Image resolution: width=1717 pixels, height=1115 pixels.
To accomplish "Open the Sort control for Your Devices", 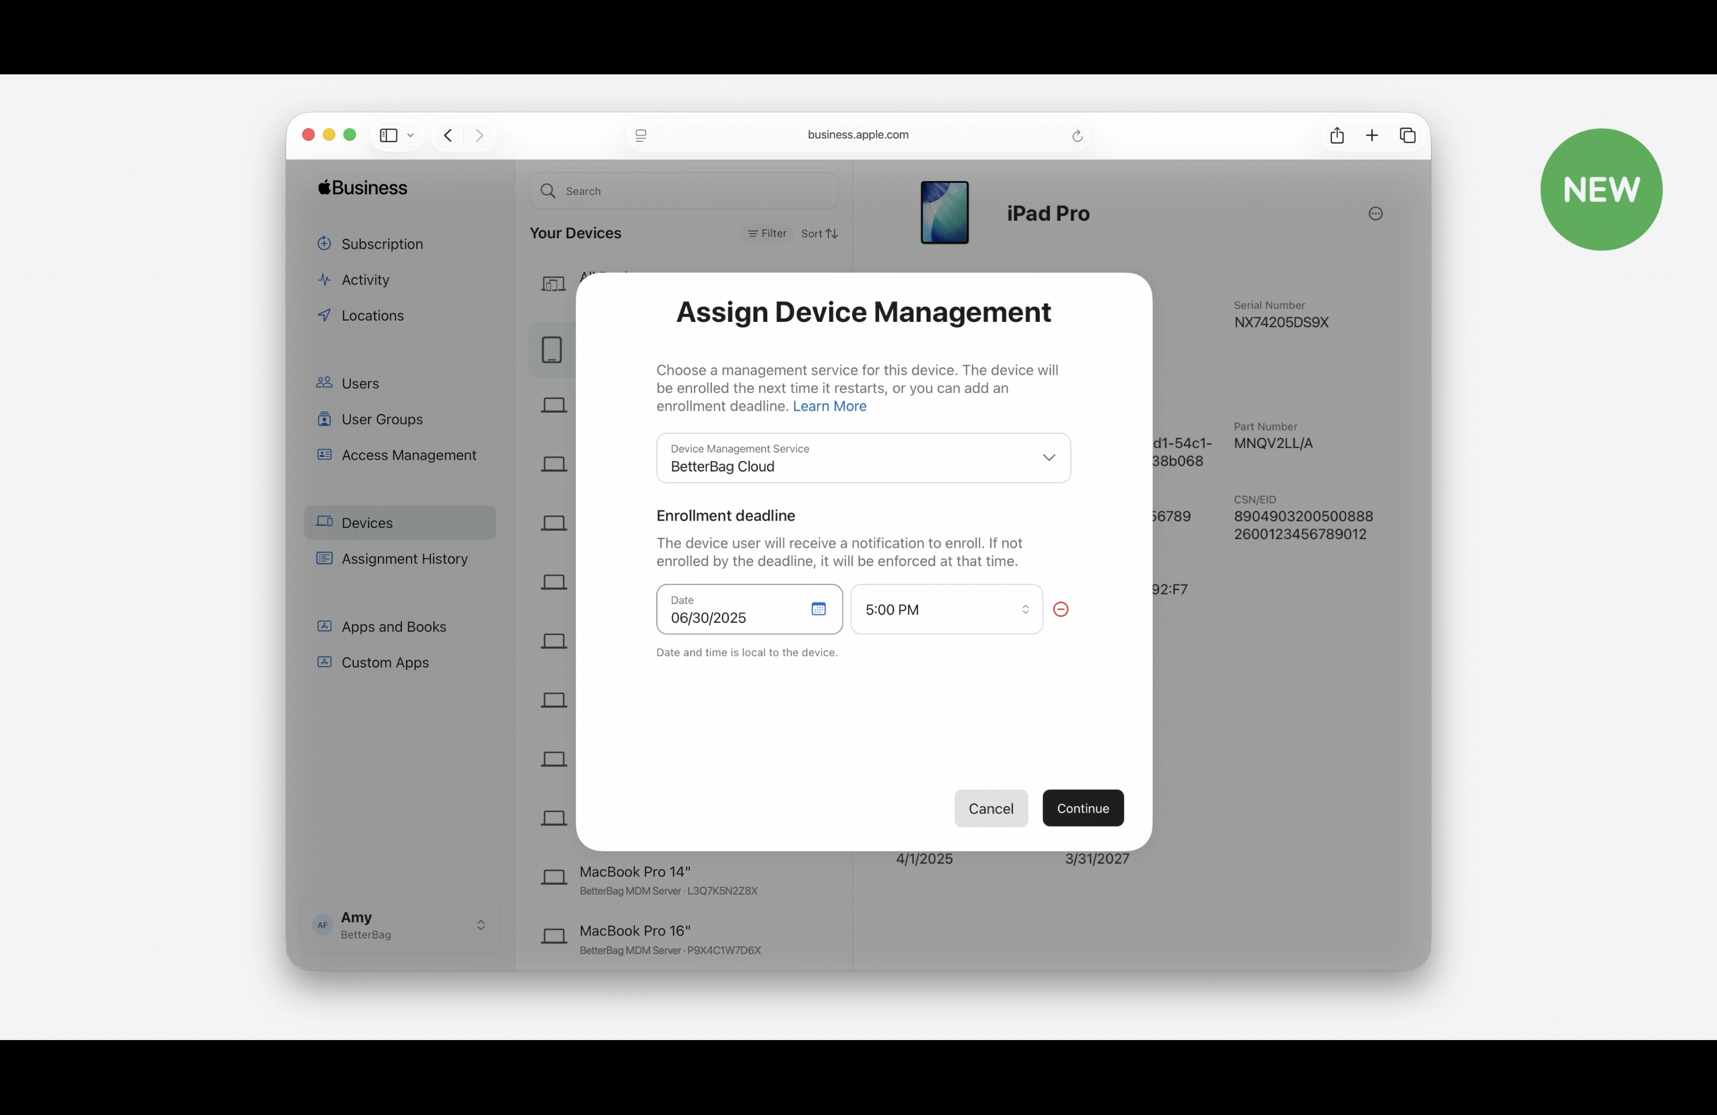I will pyautogui.click(x=819, y=233).
